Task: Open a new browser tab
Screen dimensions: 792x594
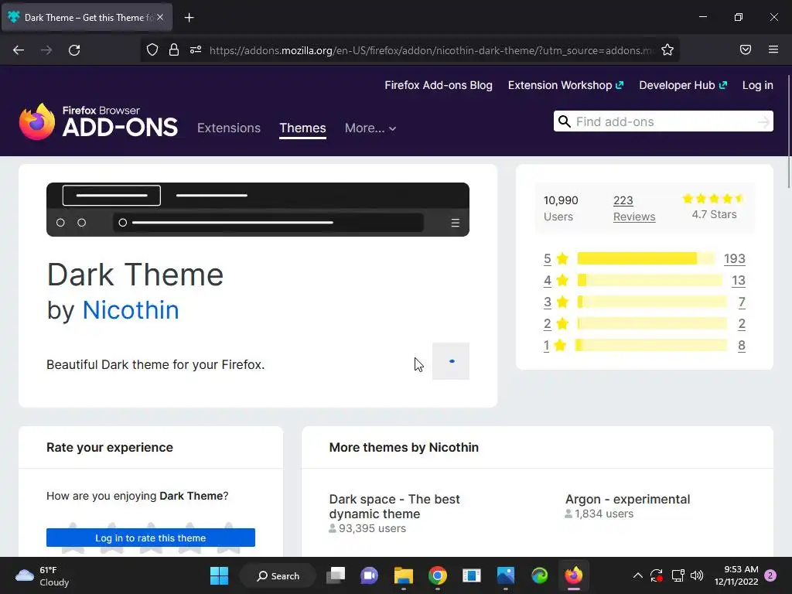Action: [189, 18]
